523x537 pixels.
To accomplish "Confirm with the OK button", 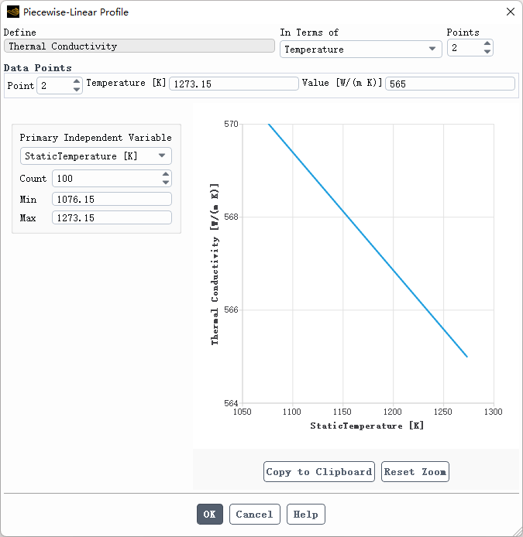I will pyautogui.click(x=210, y=514).
